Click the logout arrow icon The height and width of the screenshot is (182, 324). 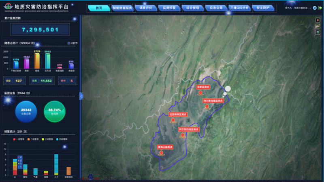coord(320,8)
